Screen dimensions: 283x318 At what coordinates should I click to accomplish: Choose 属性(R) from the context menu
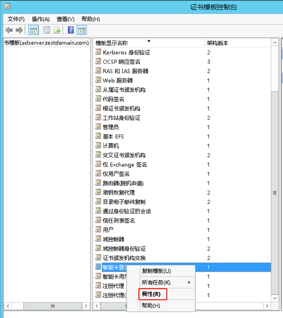[x=152, y=294]
